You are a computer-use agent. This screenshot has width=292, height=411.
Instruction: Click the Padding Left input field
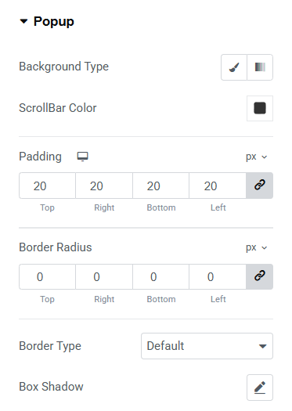click(x=218, y=186)
